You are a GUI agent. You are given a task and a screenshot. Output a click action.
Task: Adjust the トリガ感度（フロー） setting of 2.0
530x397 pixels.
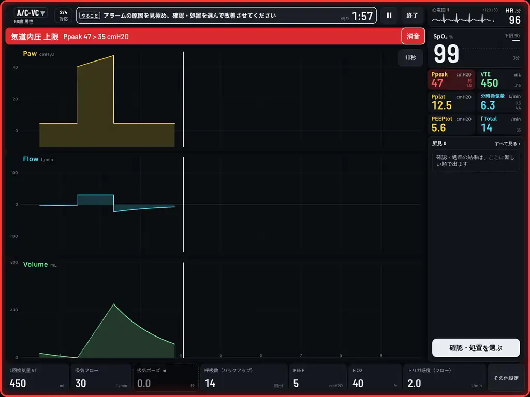point(445,378)
